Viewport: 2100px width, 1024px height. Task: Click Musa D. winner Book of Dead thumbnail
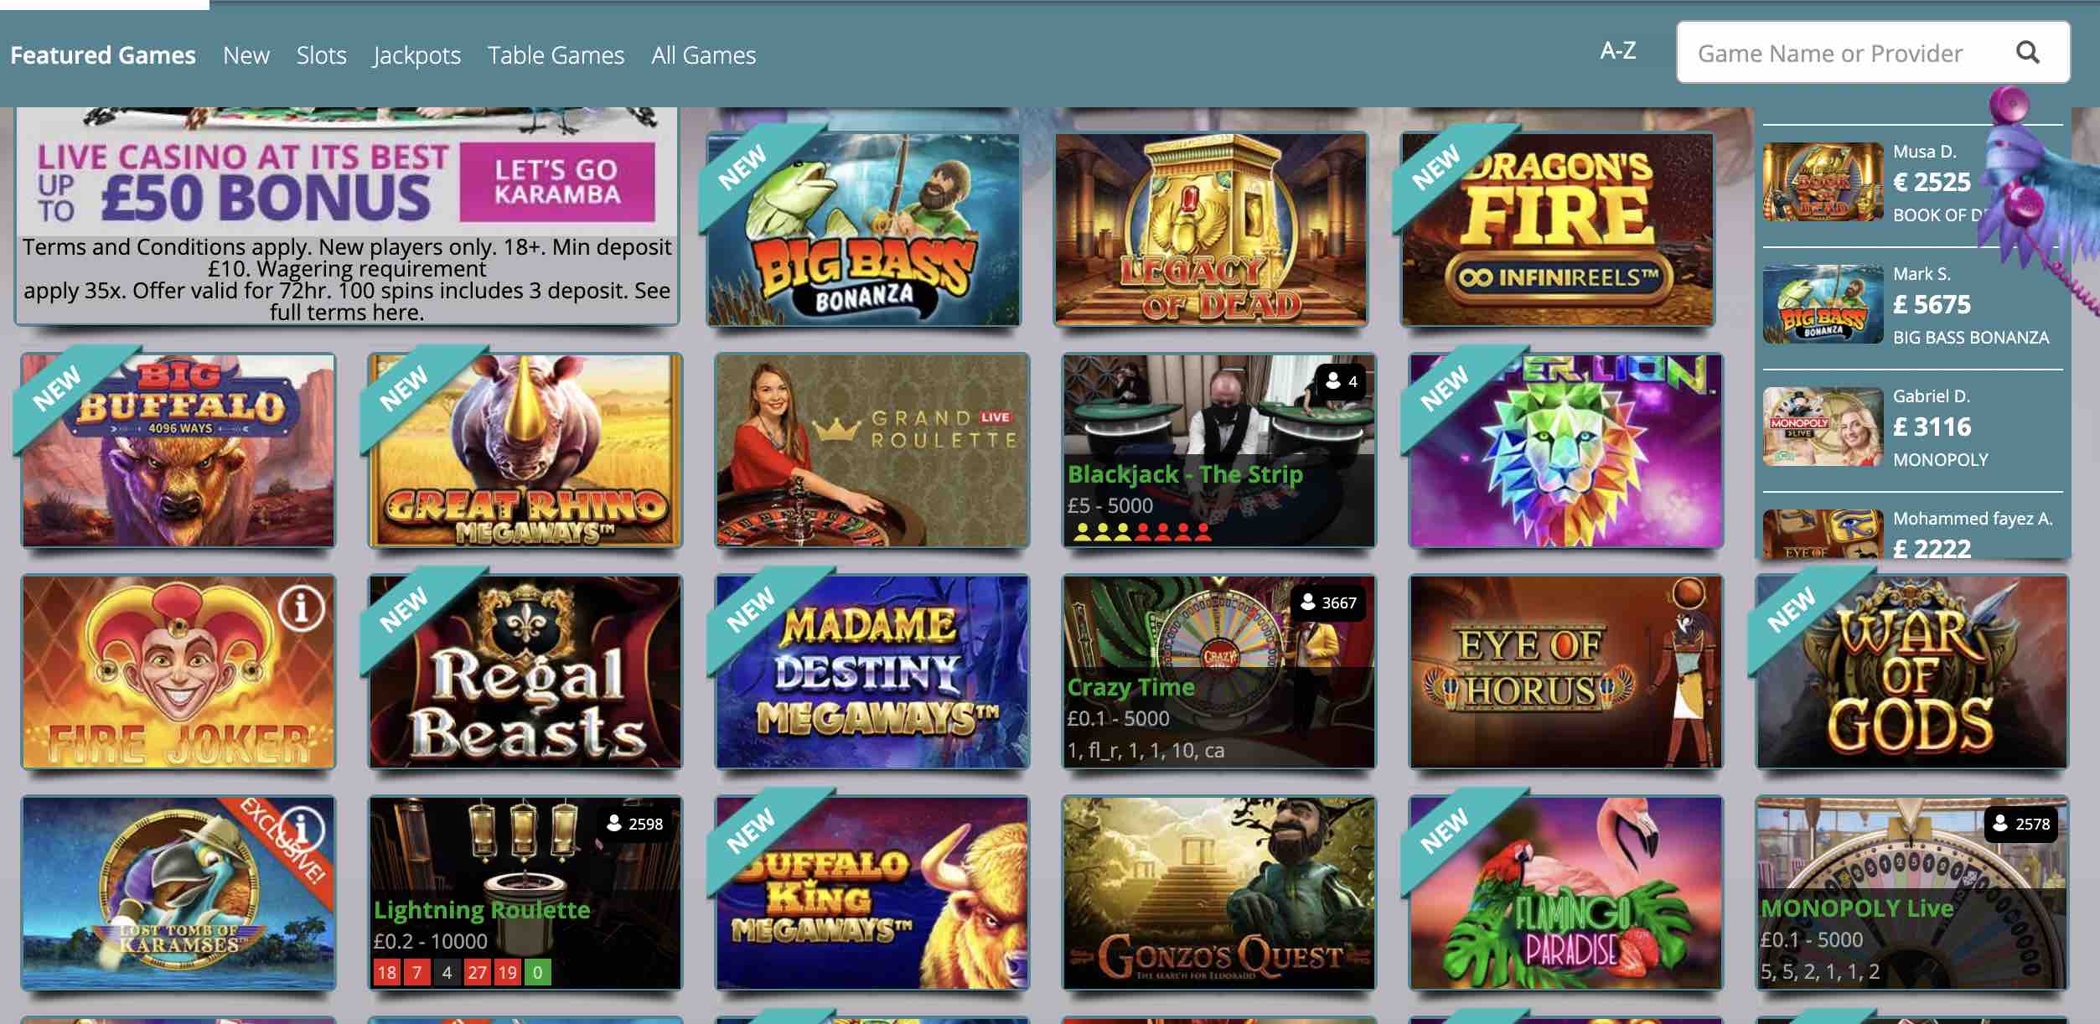[1823, 182]
